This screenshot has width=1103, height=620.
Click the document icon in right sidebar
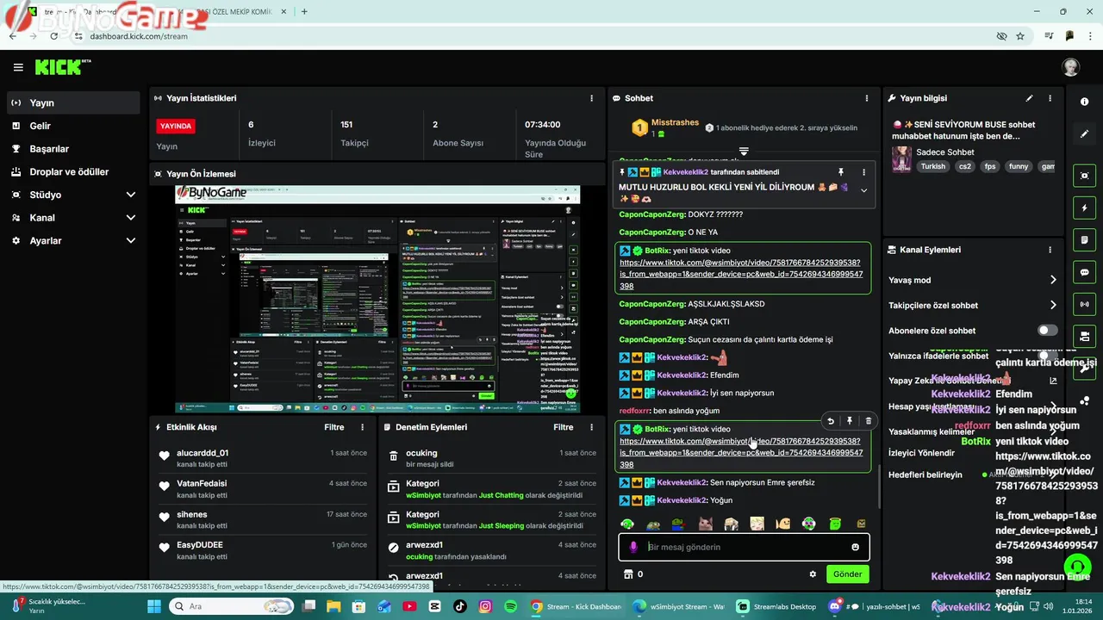tap(1084, 239)
